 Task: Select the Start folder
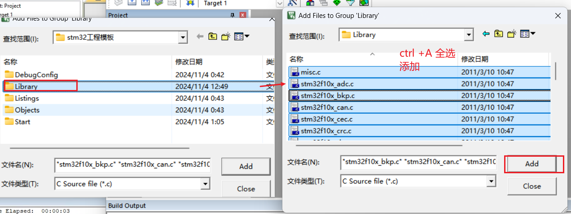point(18,121)
